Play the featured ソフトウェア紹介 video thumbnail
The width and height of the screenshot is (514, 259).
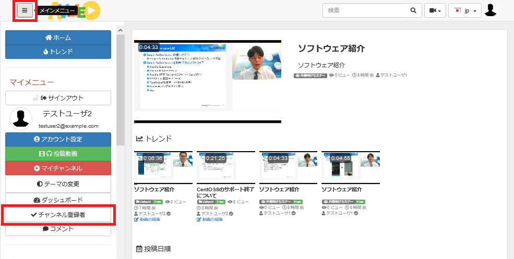207,81
